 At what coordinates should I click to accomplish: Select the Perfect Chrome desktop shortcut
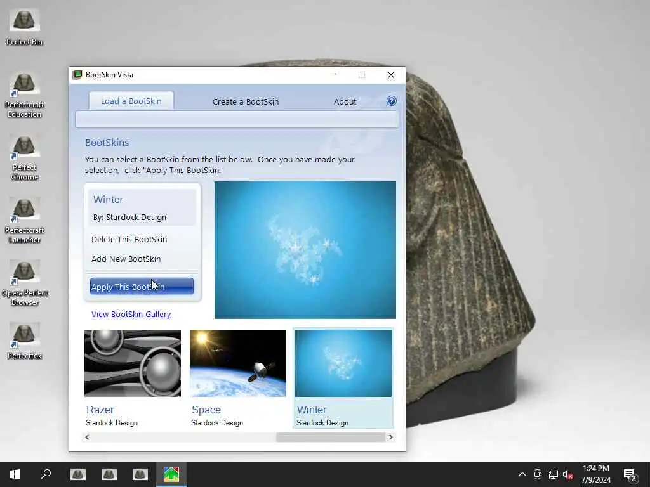(25, 158)
